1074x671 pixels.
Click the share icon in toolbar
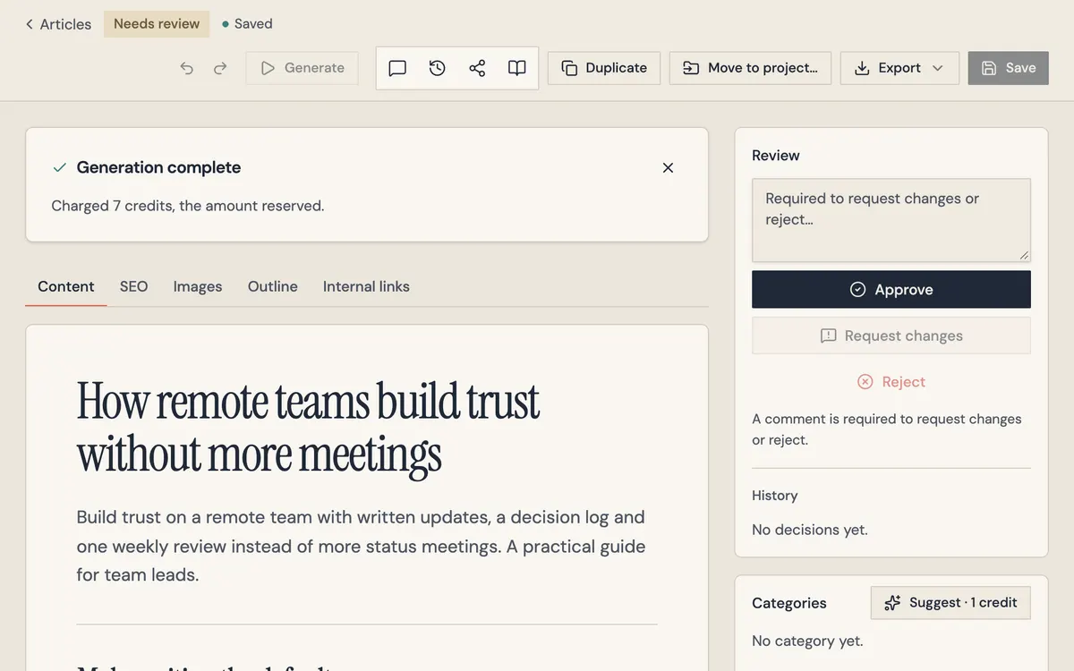[477, 68]
